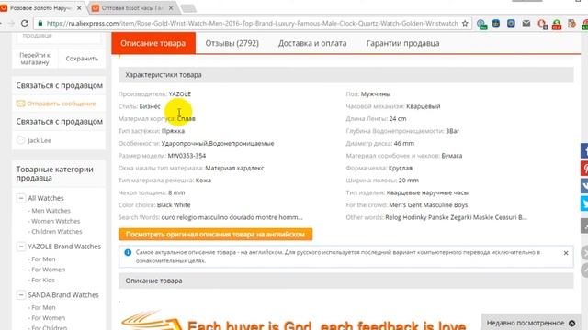Open the brown cookie-like extension icon
The height and width of the screenshot is (330, 588).
tap(571, 23)
